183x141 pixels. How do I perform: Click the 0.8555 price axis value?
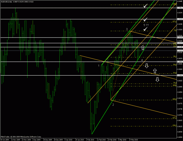(179, 137)
